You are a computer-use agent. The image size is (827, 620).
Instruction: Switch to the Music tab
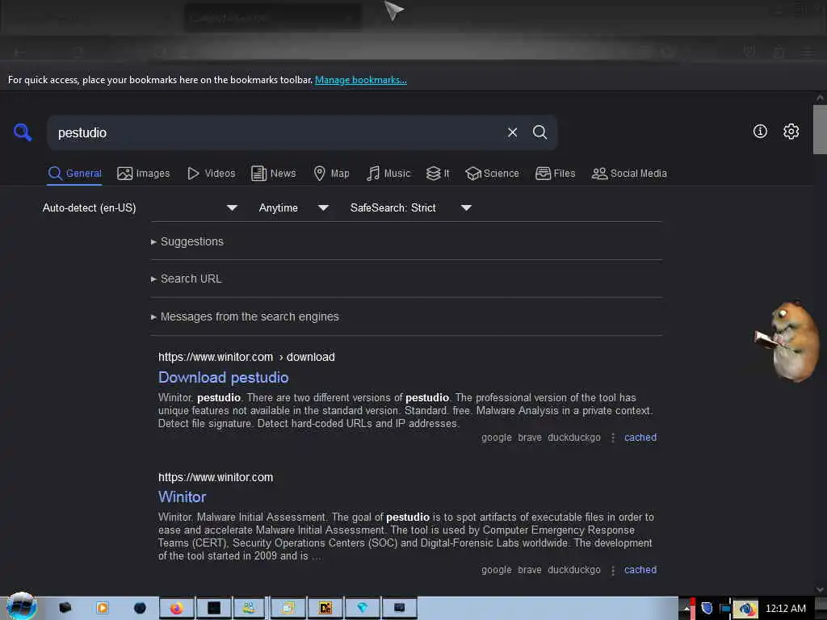tap(388, 174)
